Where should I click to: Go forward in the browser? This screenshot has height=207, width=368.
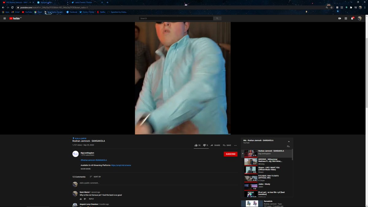pyautogui.click(x=8, y=7)
